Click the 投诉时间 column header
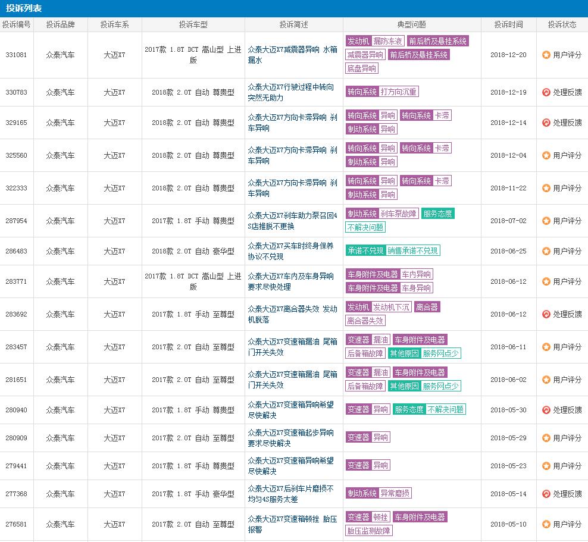 [x=508, y=25]
